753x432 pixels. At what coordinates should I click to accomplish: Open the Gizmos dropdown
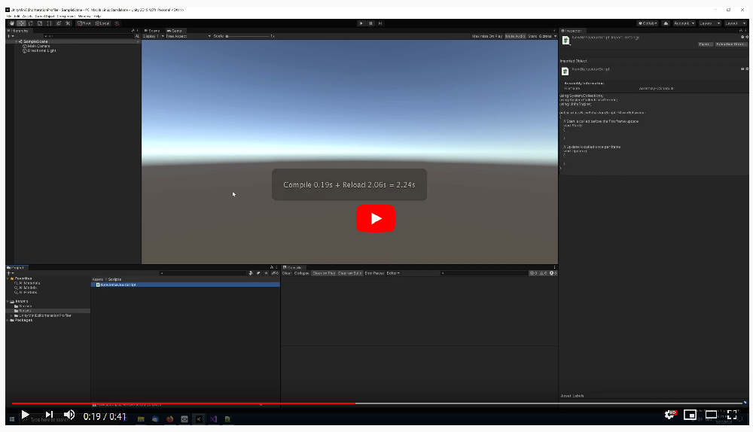[x=547, y=36]
